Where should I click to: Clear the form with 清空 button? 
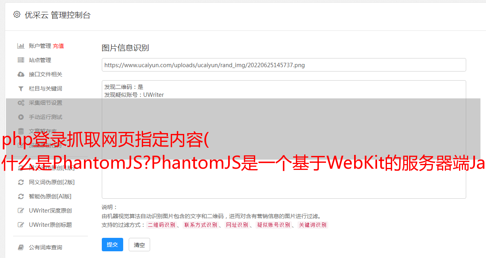[139, 245]
